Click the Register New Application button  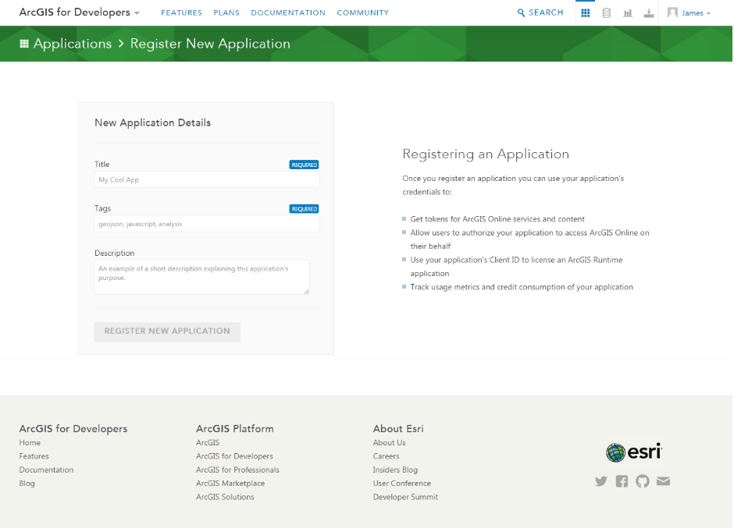click(167, 331)
